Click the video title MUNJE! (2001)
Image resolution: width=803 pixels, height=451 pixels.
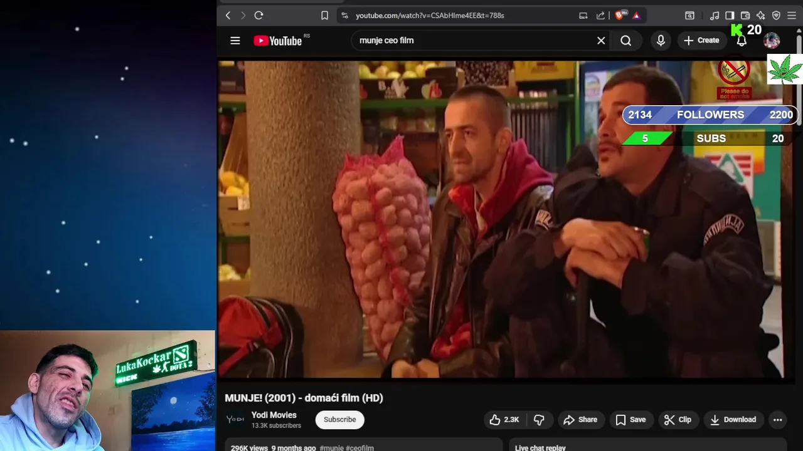304,398
